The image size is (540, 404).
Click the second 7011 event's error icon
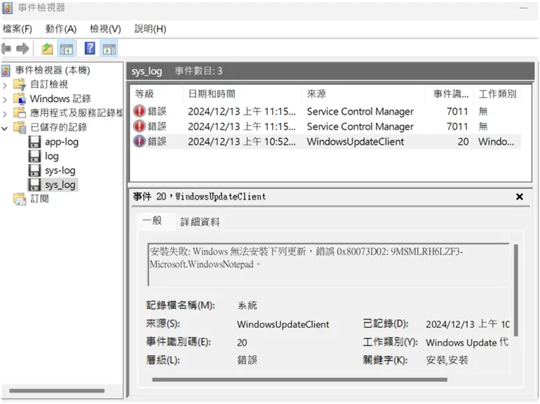(139, 126)
